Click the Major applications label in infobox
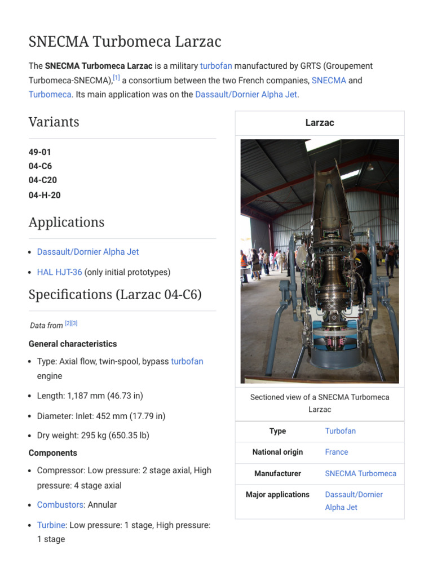 point(277,495)
